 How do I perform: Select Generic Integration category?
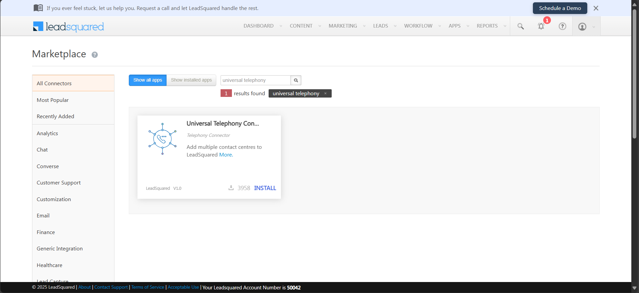73,249
